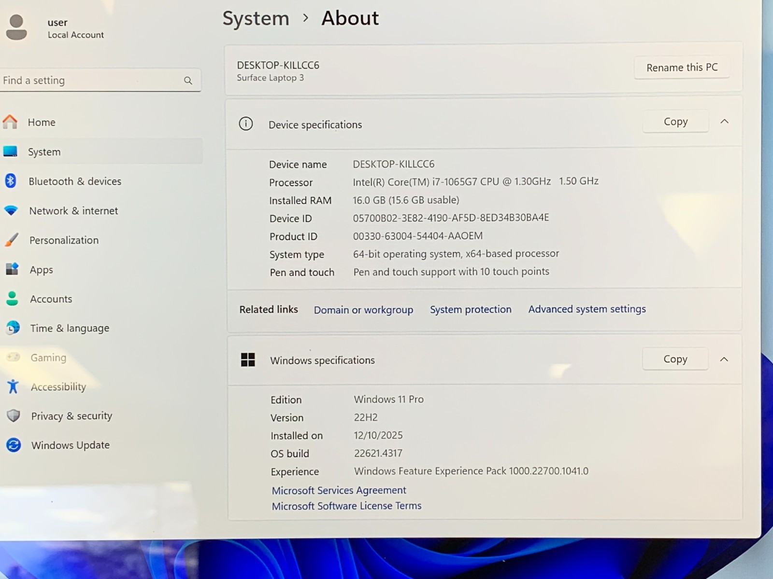Click the System monitor icon
The height and width of the screenshot is (579, 773).
click(x=10, y=152)
